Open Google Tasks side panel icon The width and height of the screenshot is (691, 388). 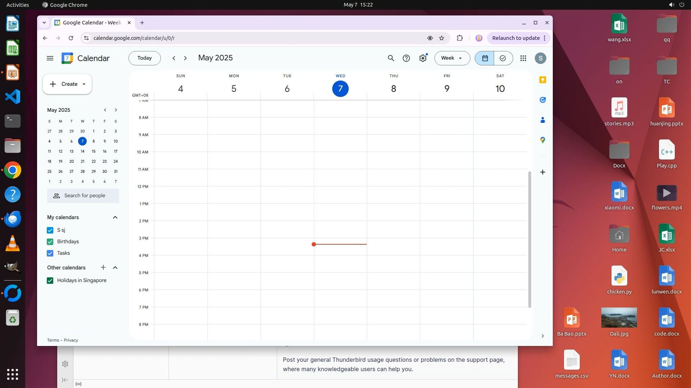coord(543,100)
